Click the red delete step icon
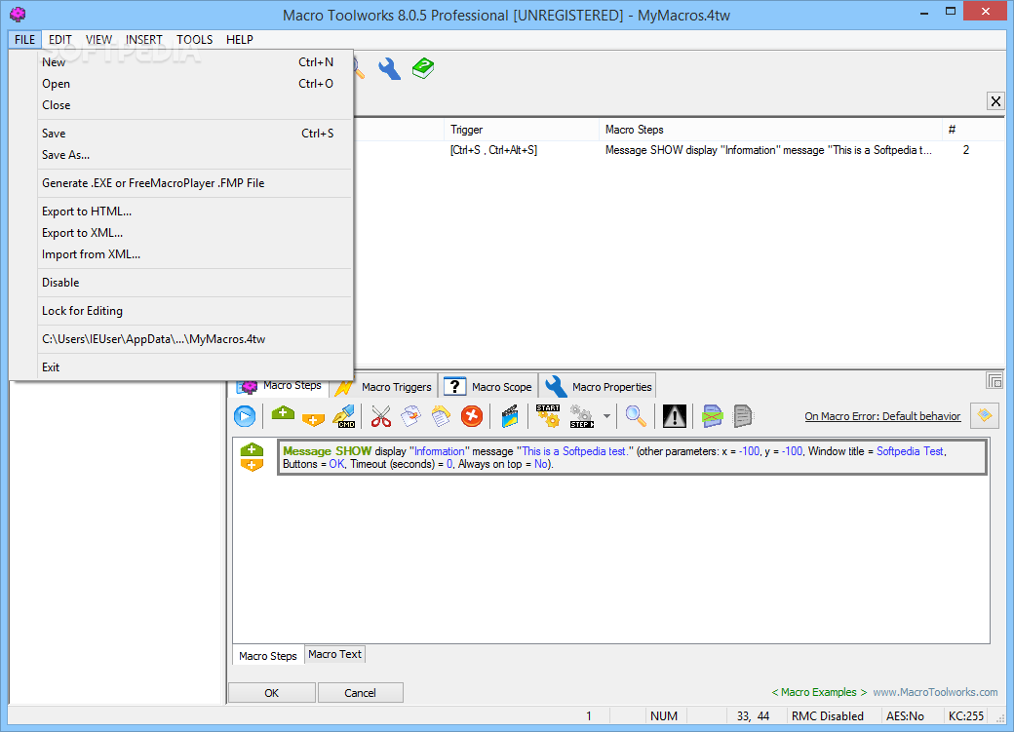Image resolution: width=1014 pixels, height=732 pixels. point(472,416)
